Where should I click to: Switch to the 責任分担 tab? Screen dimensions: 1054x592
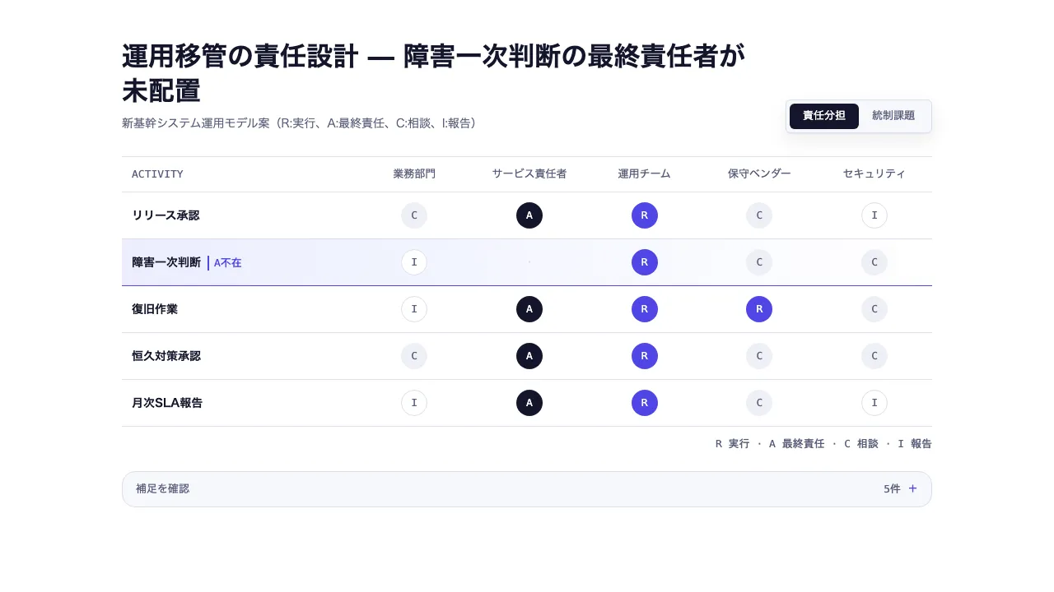(823, 116)
